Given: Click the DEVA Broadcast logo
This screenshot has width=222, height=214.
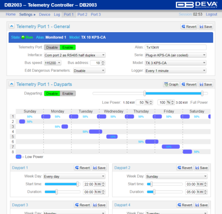Looking at the screenshot, I should pos(197,5).
